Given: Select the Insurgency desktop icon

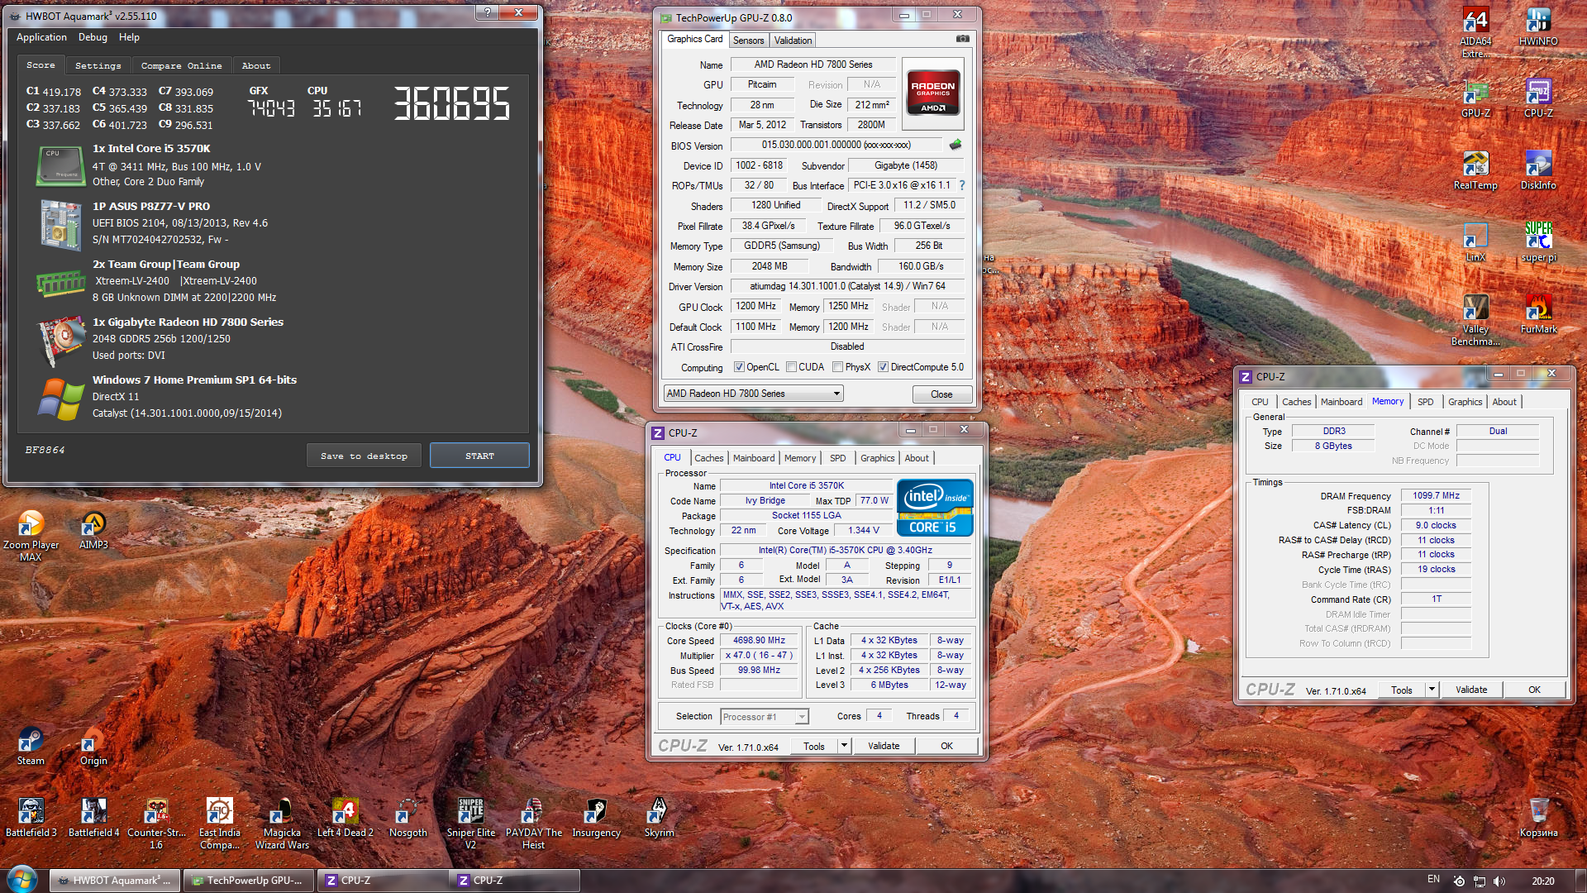Looking at the screenshot, I should (x=596, y=818).
